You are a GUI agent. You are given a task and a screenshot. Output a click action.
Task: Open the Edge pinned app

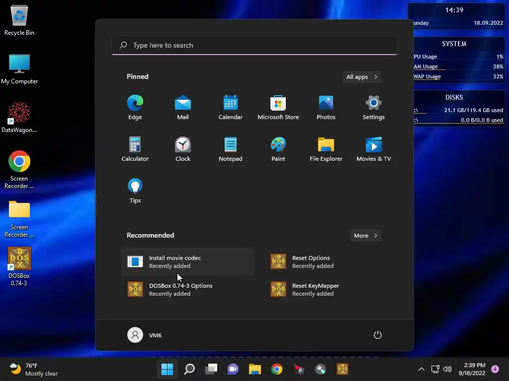point(135,108)
